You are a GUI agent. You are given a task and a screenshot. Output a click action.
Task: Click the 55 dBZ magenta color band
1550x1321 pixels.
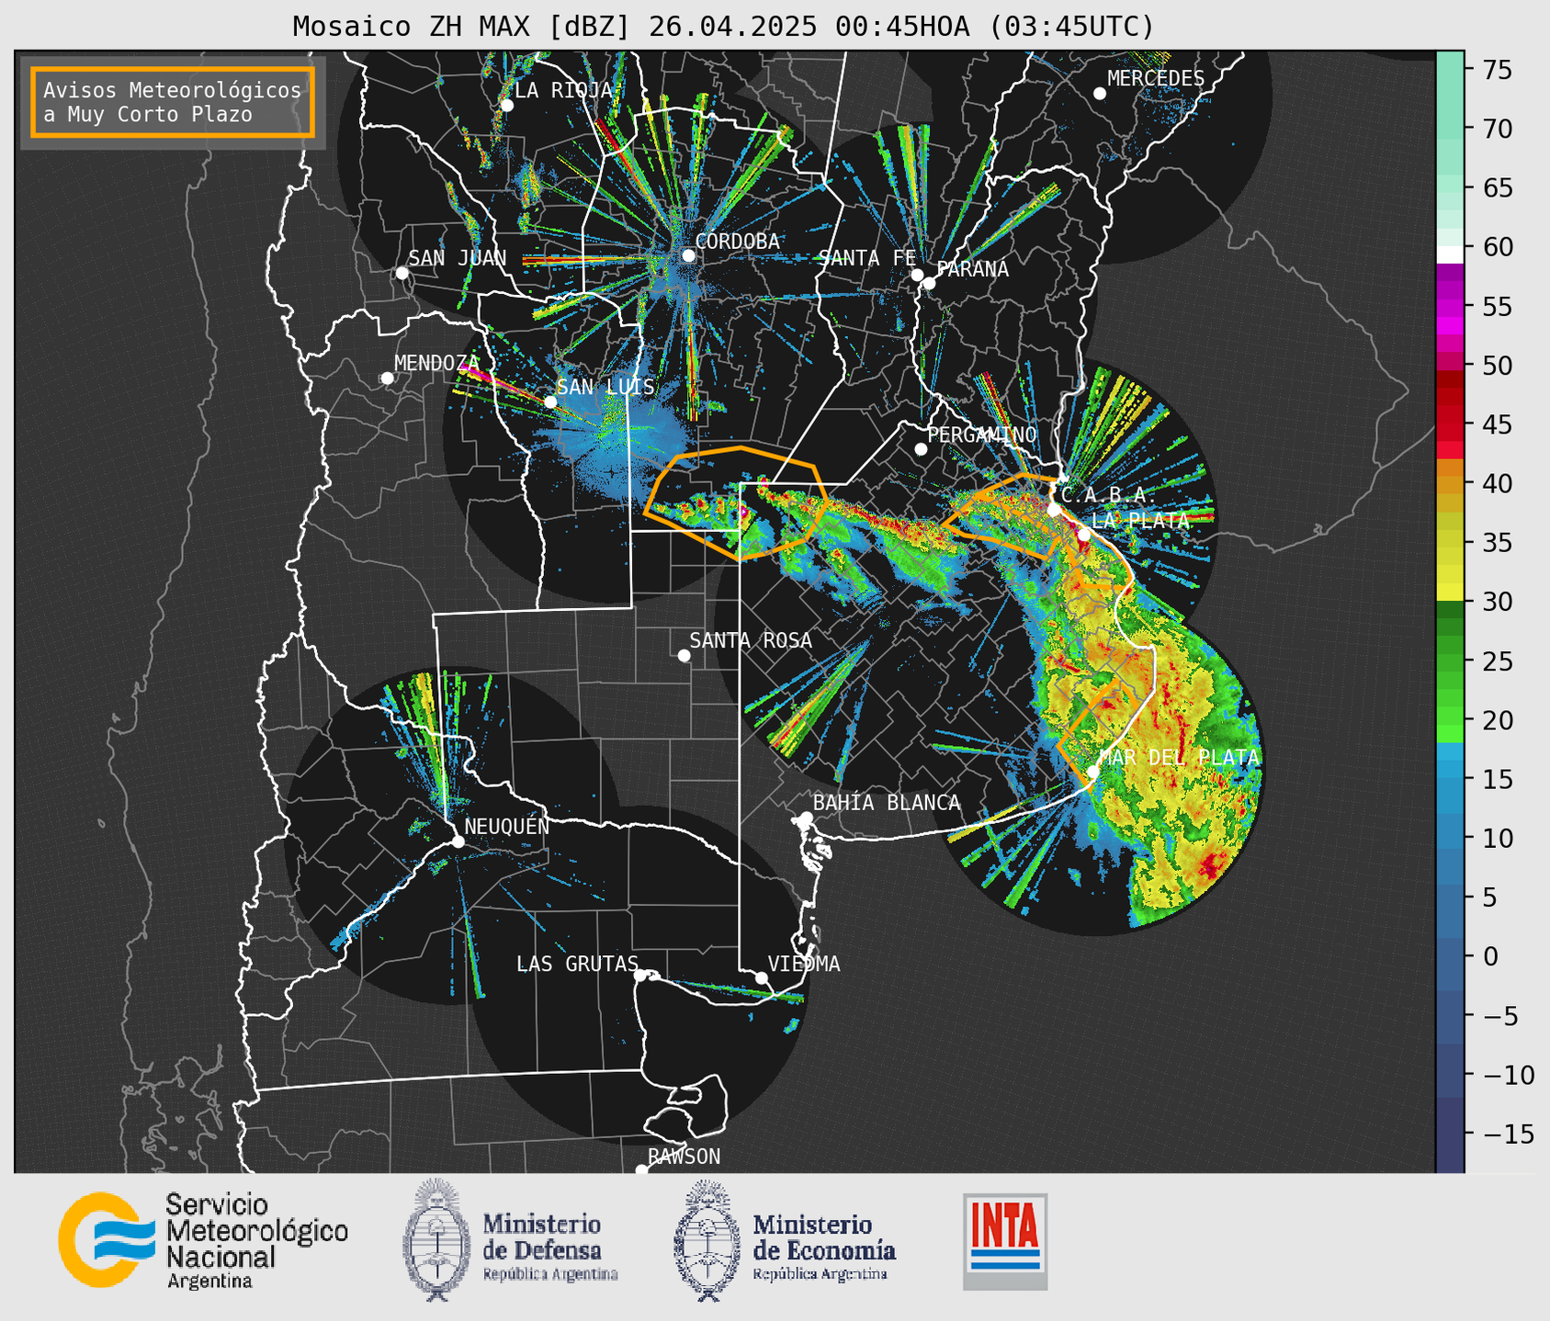click(1450, 306)
